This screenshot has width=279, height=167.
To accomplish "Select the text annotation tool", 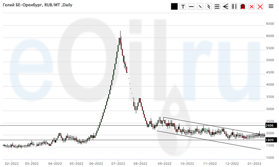I will click(x=183, y=7).
